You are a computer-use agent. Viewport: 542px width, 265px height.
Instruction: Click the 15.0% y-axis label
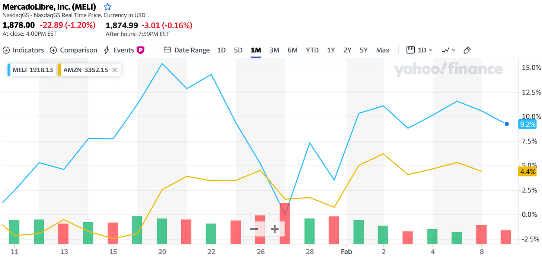tap(532, 68)
